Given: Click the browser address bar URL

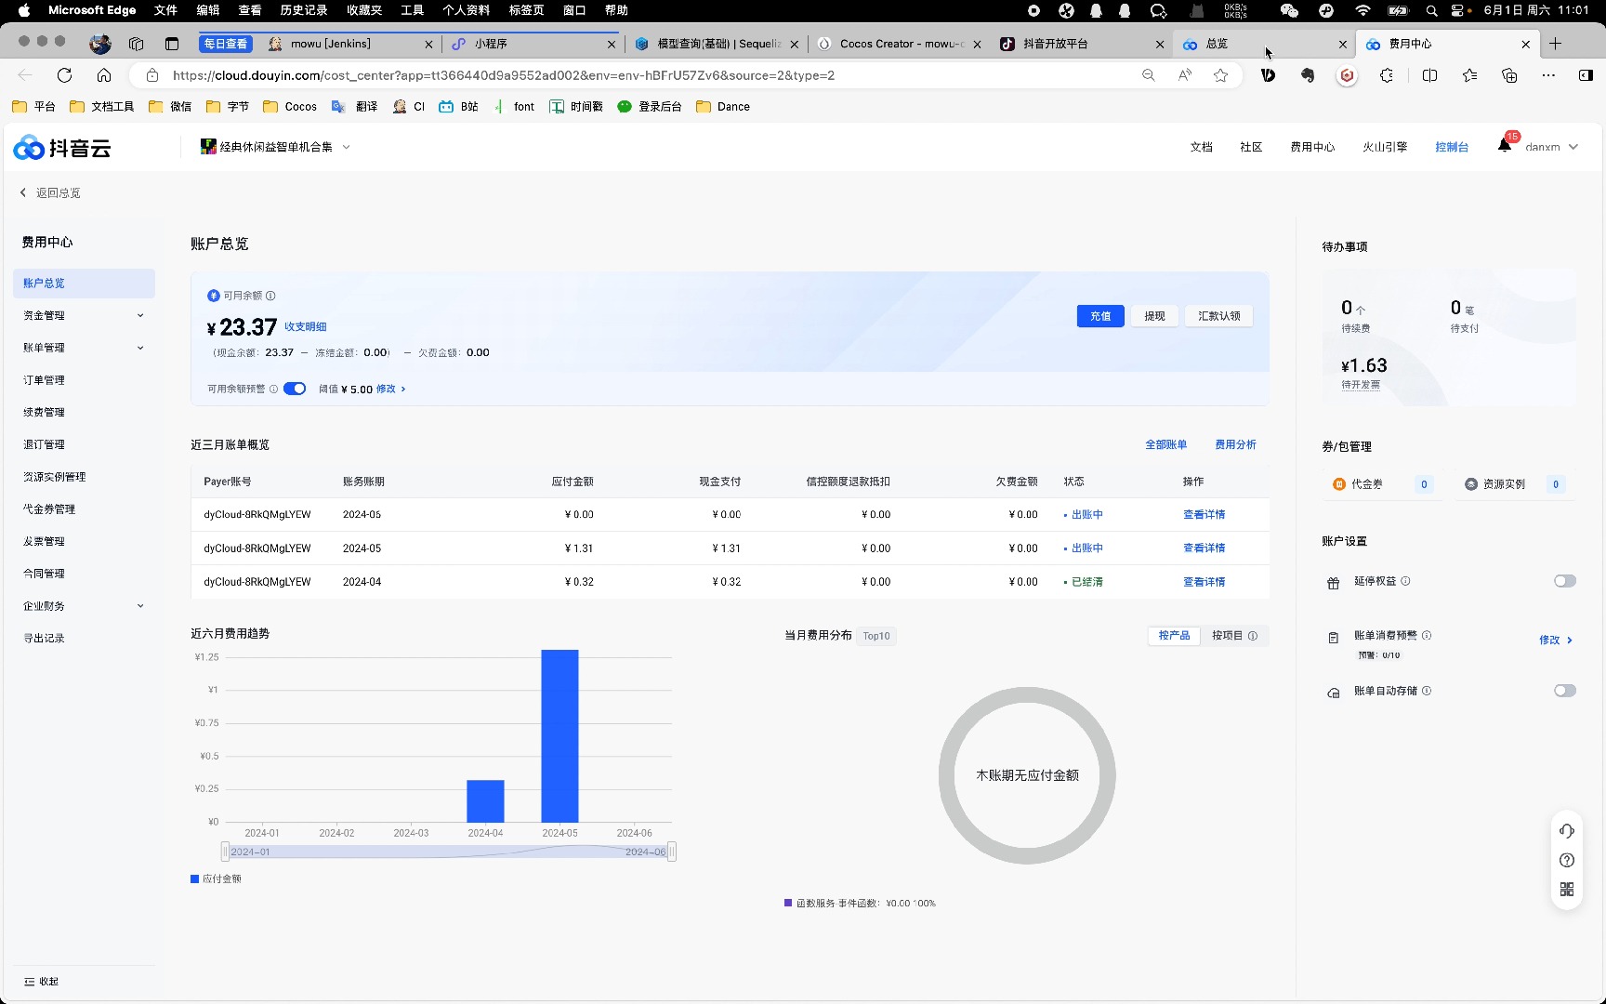Looking at the screenshot, I should click(x=503, y=75).
